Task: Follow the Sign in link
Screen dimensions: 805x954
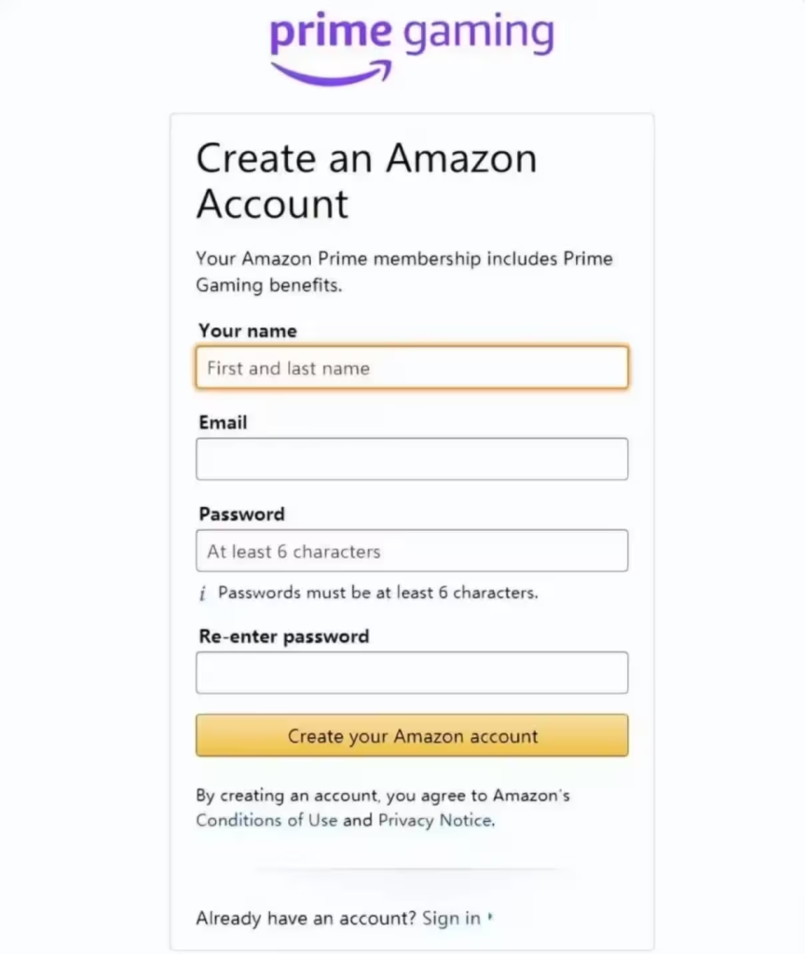Action: coord(452,918)
